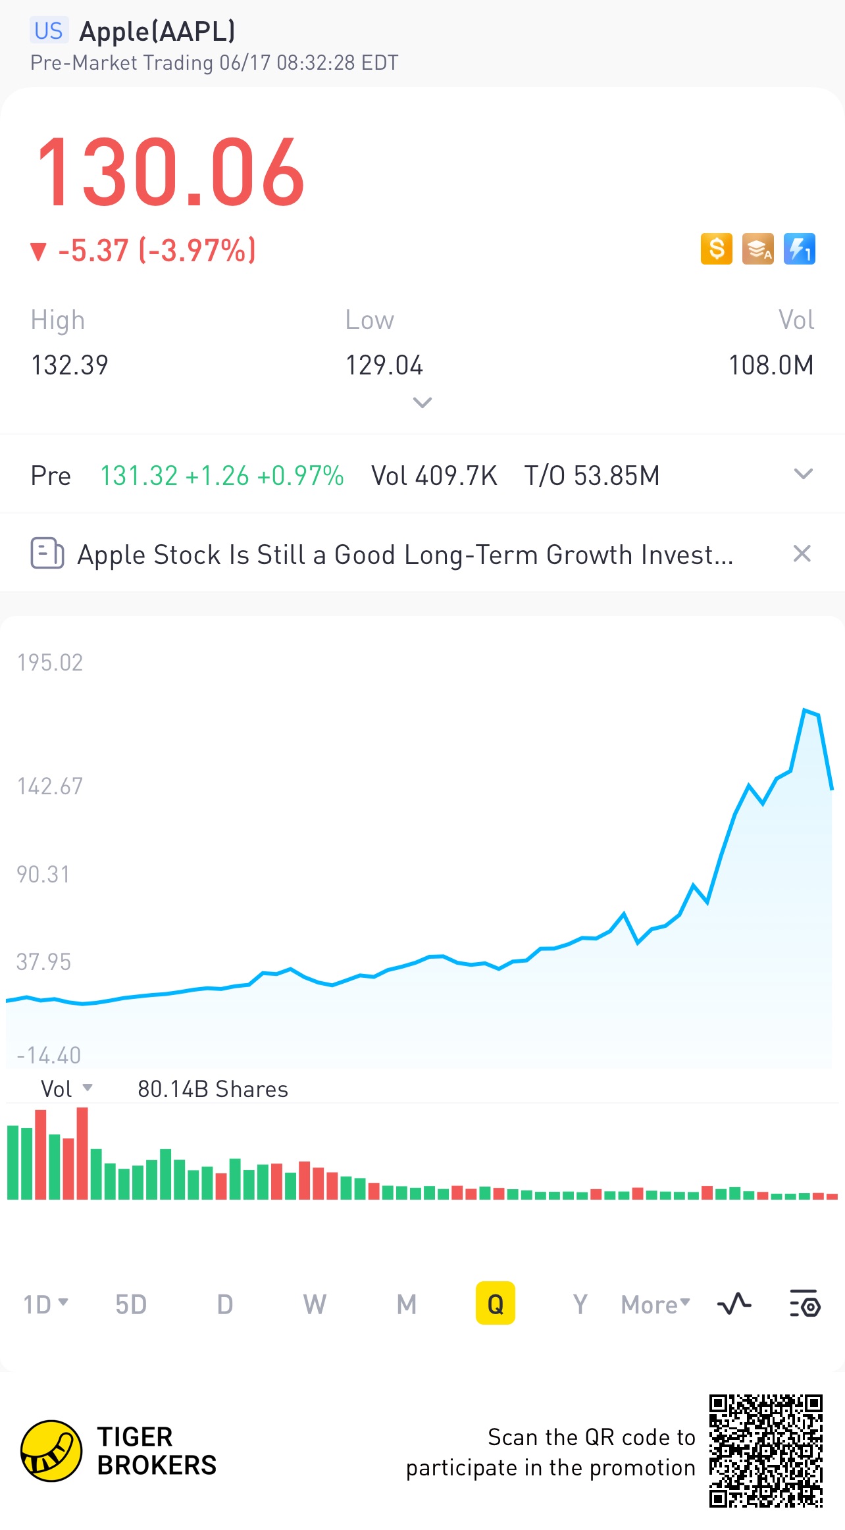Open the chart indicator waveform icon
This screenshot has height=1530, width=845.
pos(734,1304)
